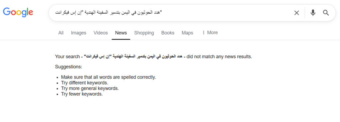Start voice search with the microphone icon
Image resolution: width=340 pixels, height=122 pixels.
click(313, 13)
